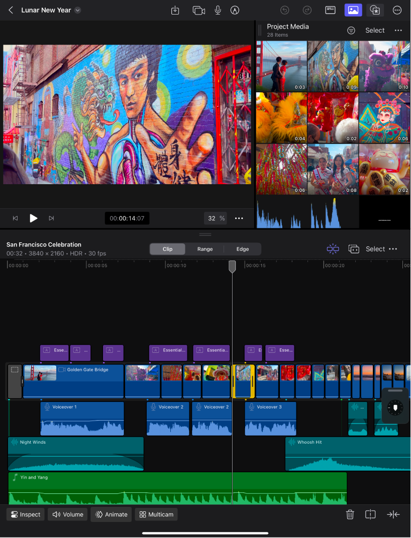Click the 32% viewer zoom control
The height and width of the screenshot is (538, 411).
coord(216,218)
